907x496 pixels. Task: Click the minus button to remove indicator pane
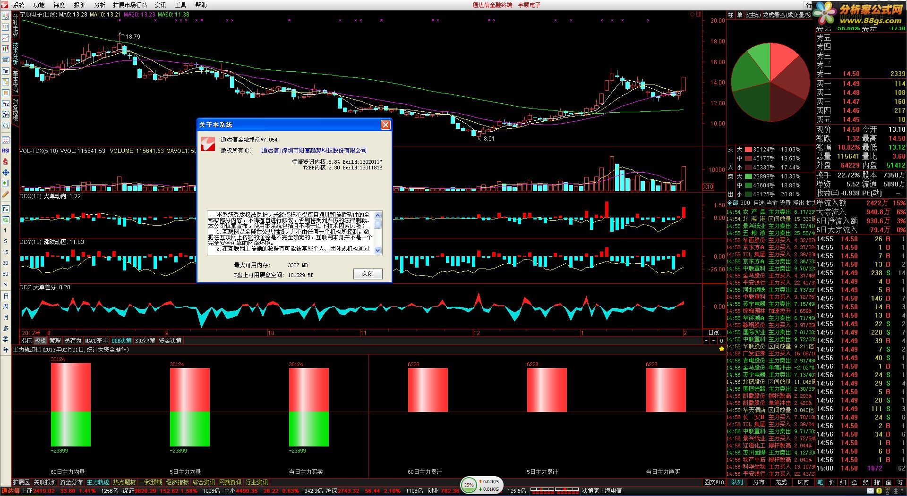(x=714, y=341)
